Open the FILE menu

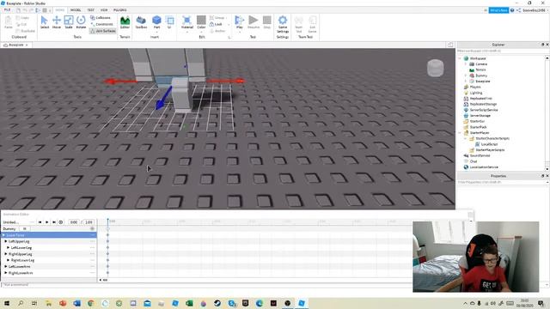point(7,10)
